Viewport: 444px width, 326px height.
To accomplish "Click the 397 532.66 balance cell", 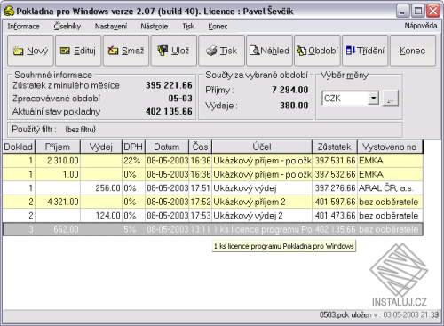I will click(335, 174).
